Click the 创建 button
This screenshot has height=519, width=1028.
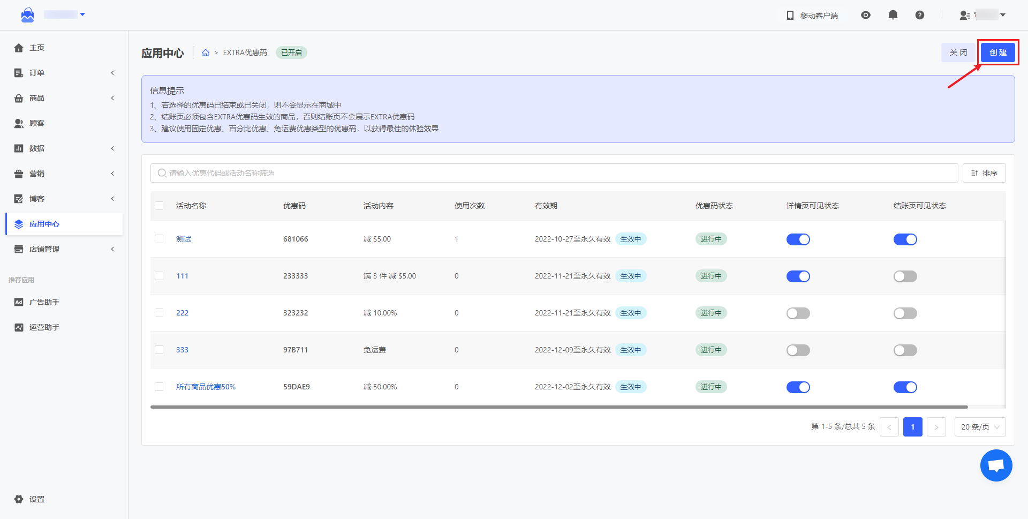(998, 52)
